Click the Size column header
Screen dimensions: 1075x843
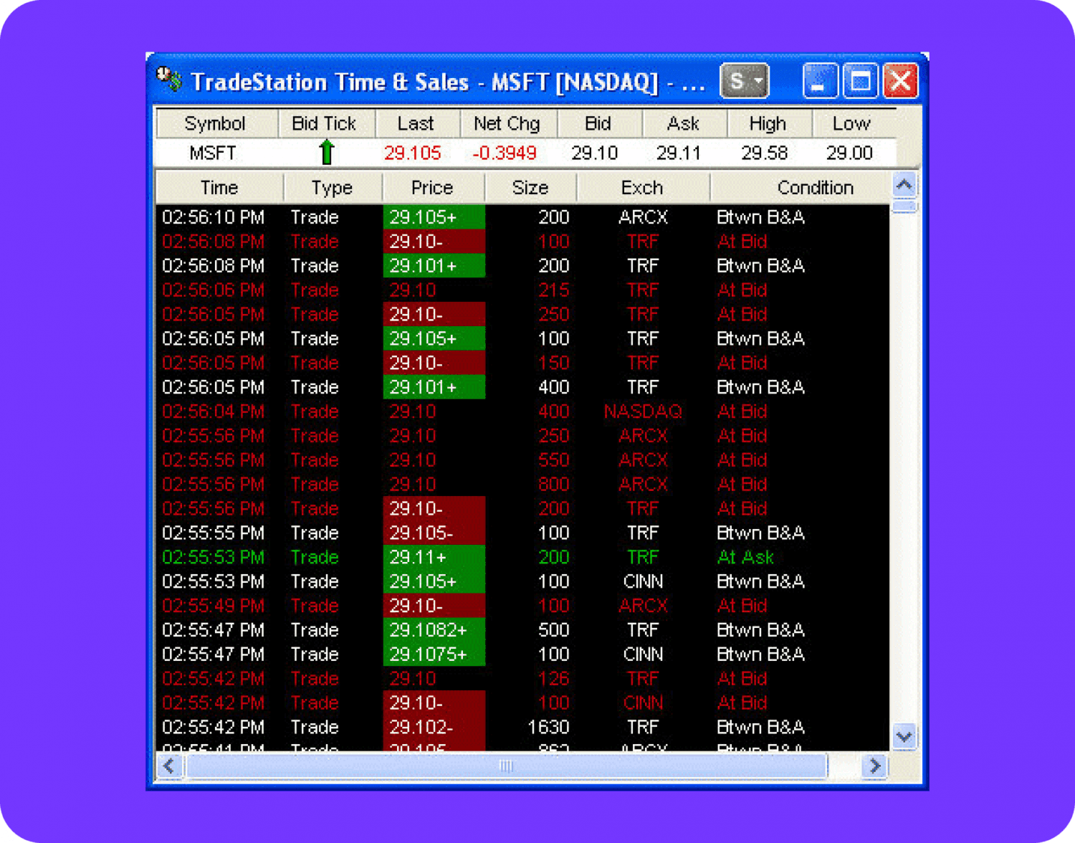click(530, 188)
